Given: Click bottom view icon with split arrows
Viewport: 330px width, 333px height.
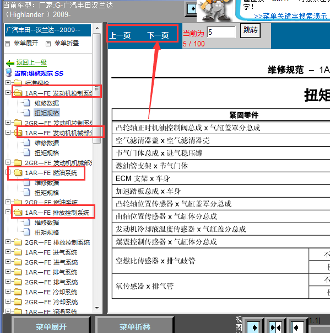Looking at the screenshot, I should 275,326.
